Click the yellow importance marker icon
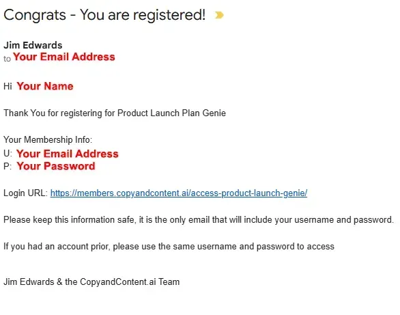This screenshot has width=400, height=315. pos(219,15)
